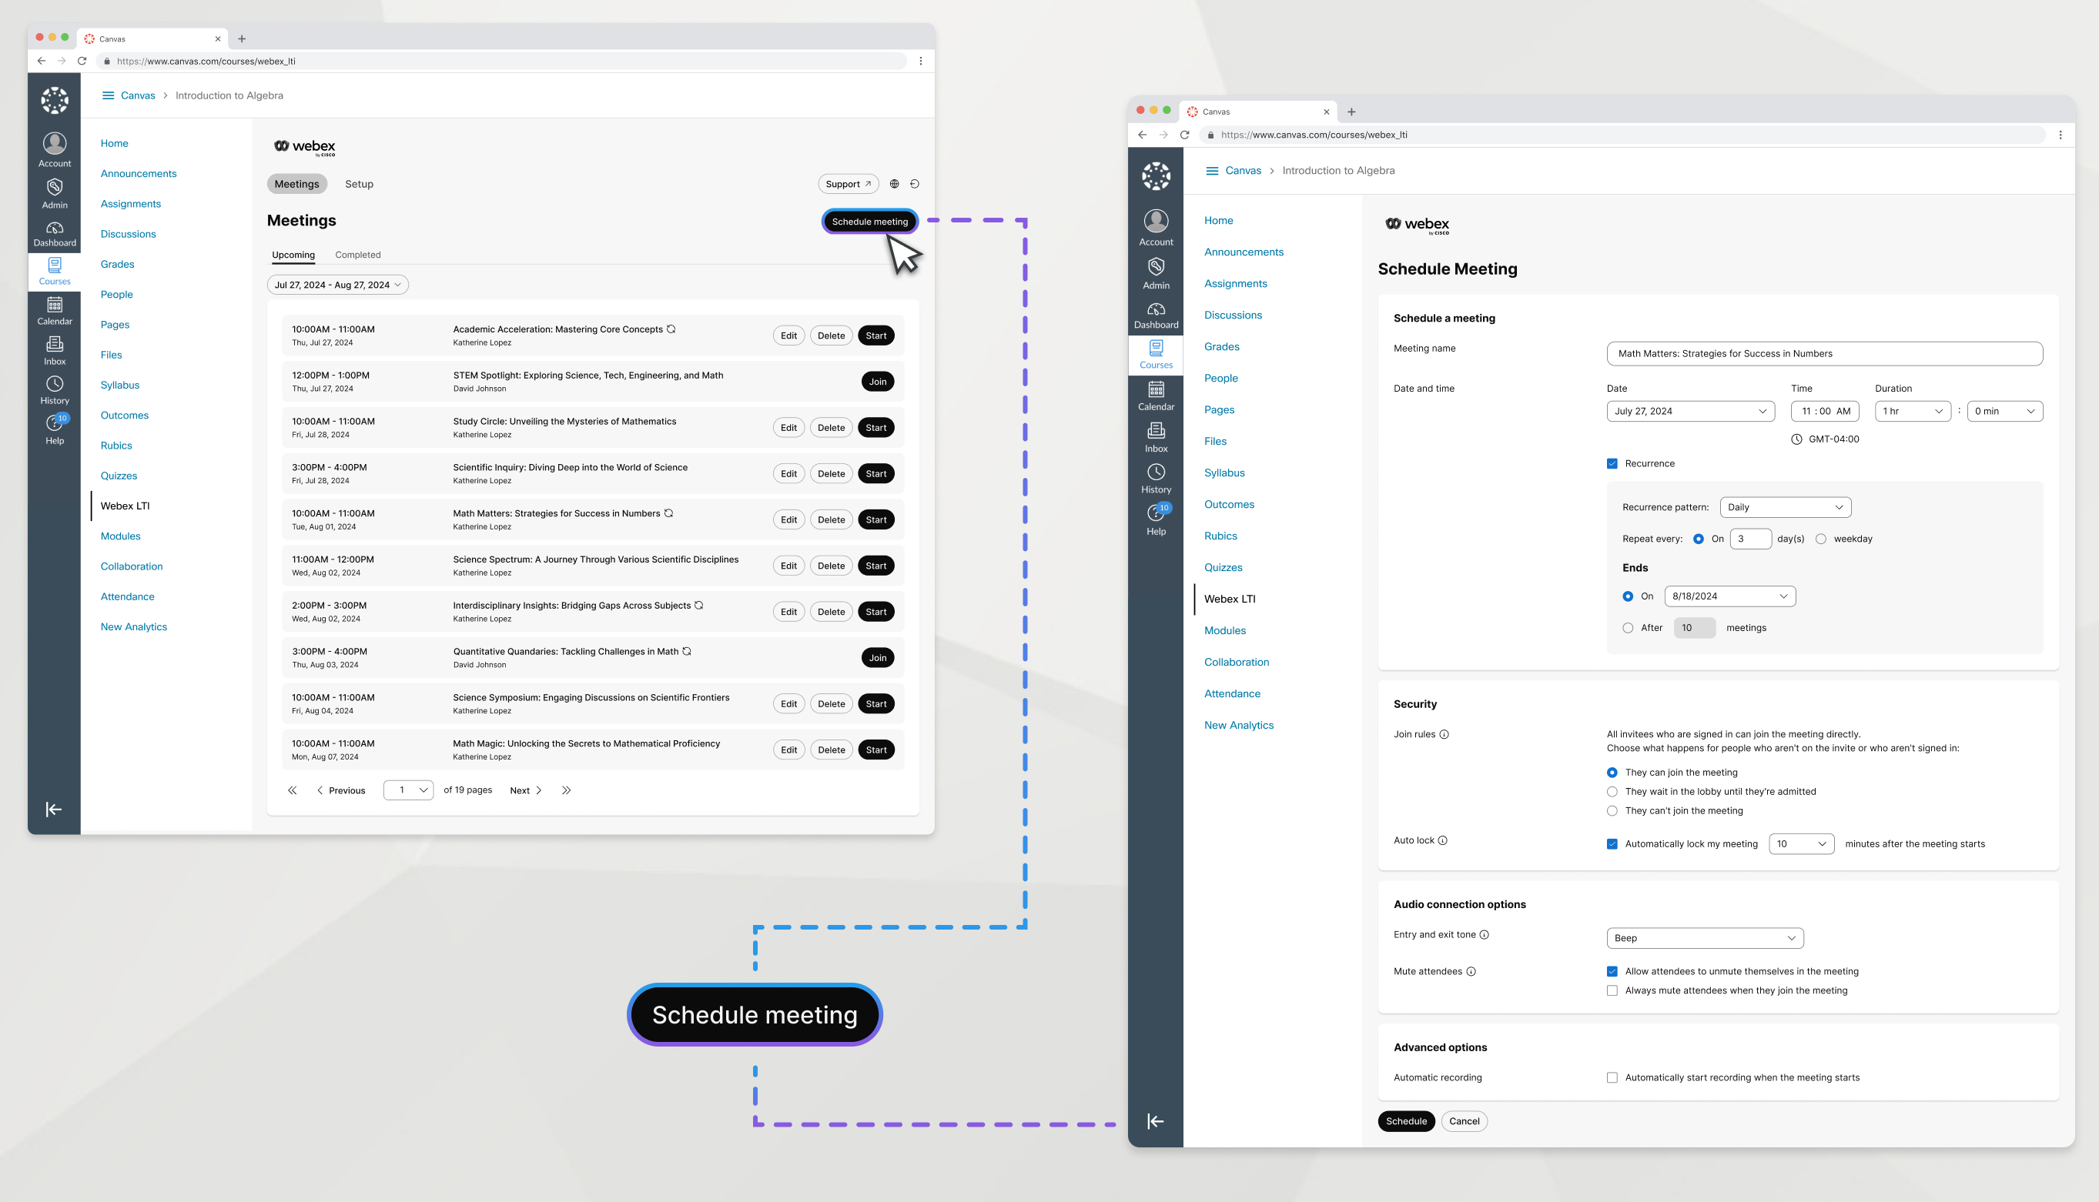
Task: Open the Setup tab in Webex
Action: [x=356, y=183]
